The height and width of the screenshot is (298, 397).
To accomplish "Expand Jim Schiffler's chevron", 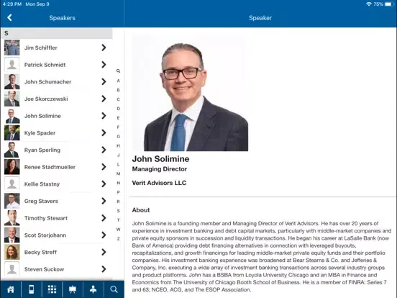I will (x=104, y=48).
